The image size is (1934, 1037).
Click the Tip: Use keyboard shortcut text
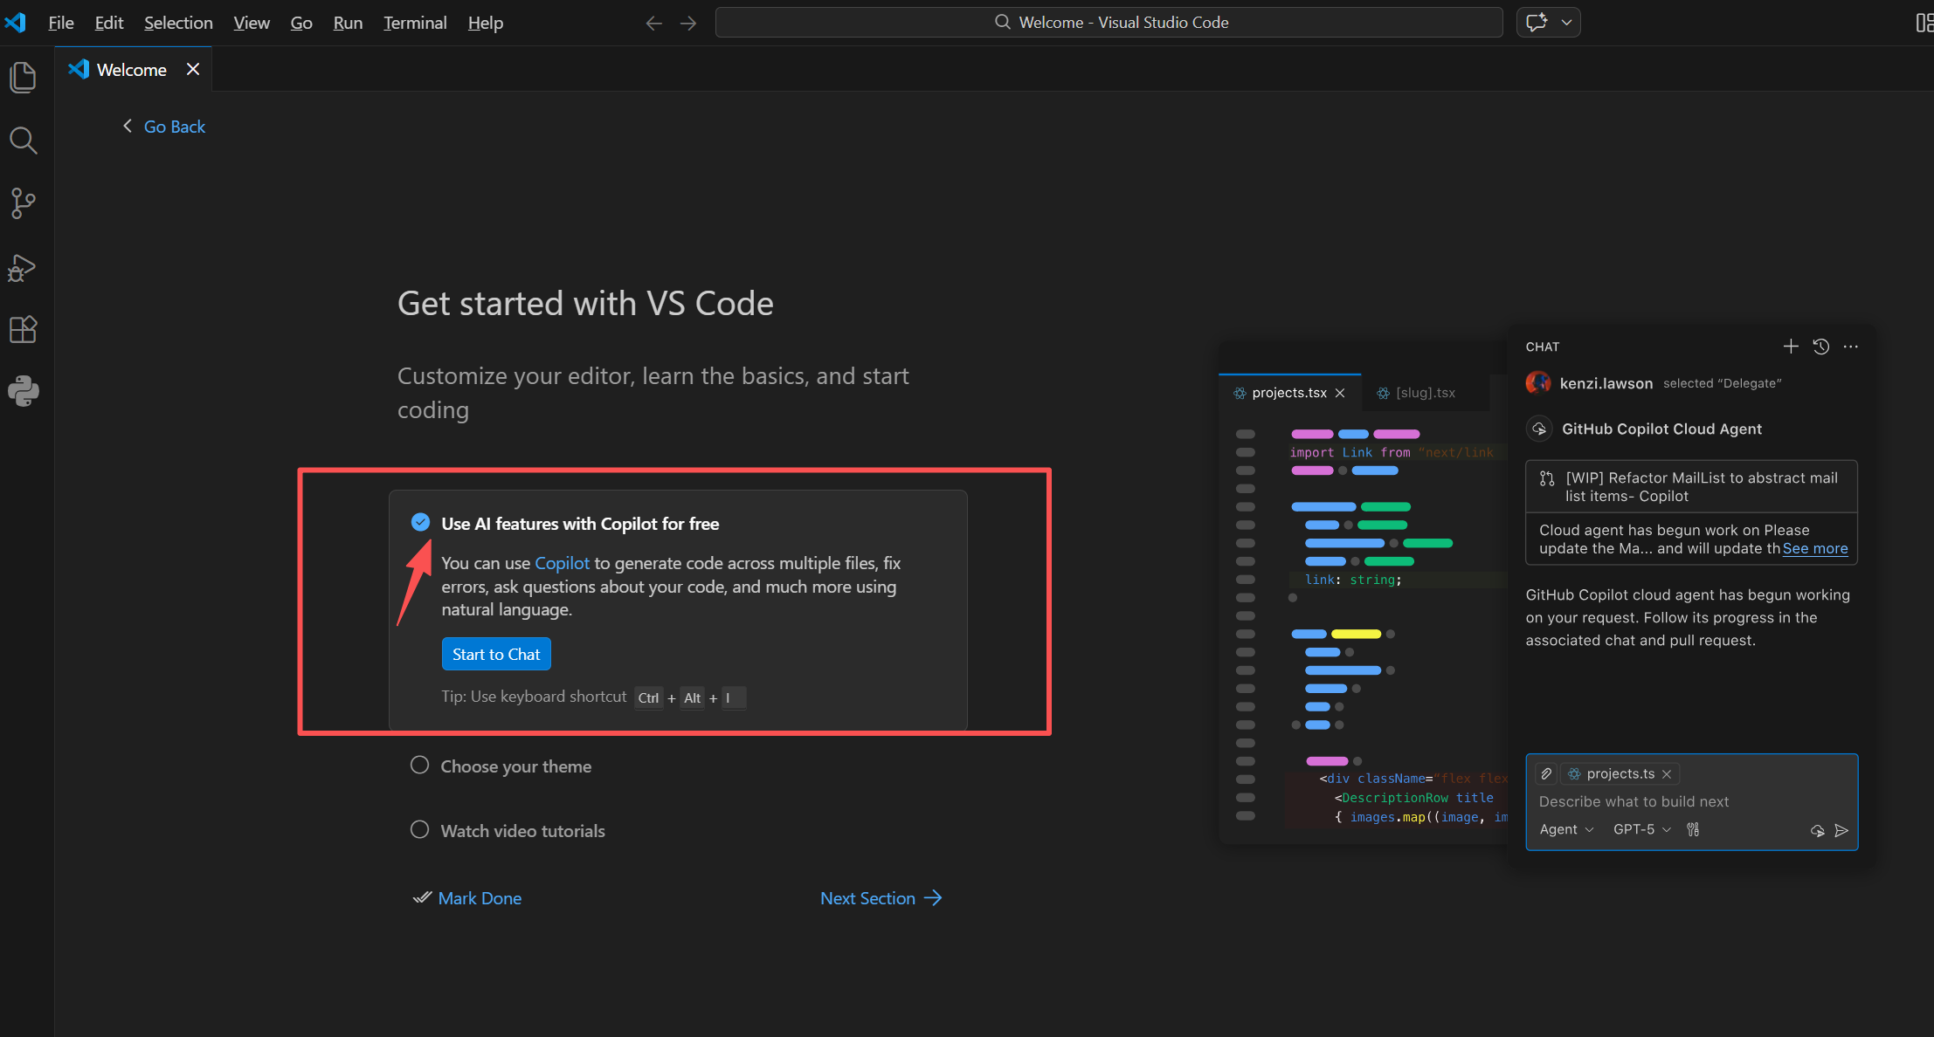(x=534, y=697)
